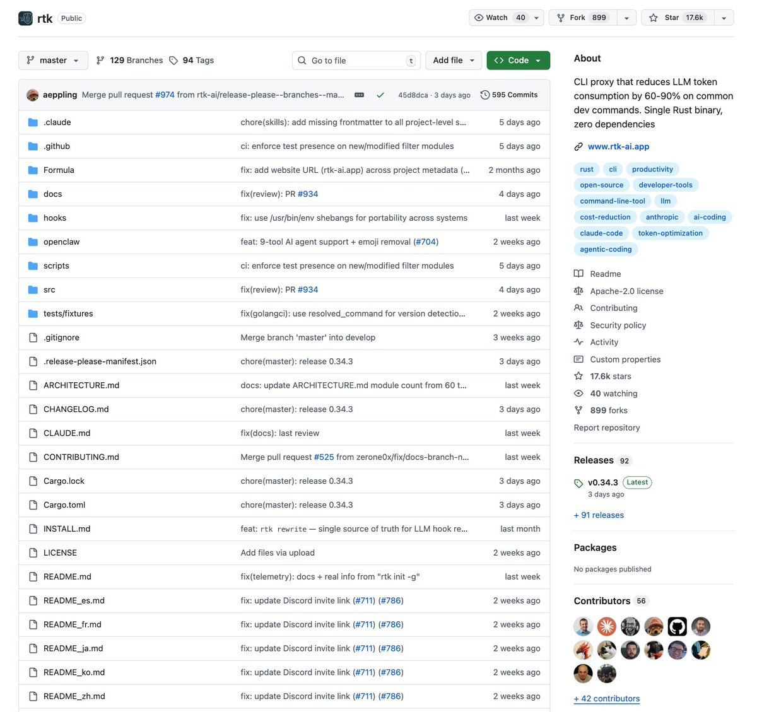Screen dimensions: 757x712
Task: Open the Contributors 56 heading
Action: 611,601
